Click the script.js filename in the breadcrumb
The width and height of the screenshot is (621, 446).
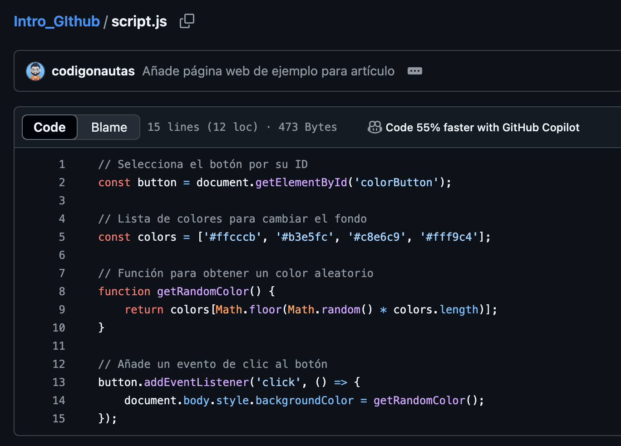click(x=139, y=21)
